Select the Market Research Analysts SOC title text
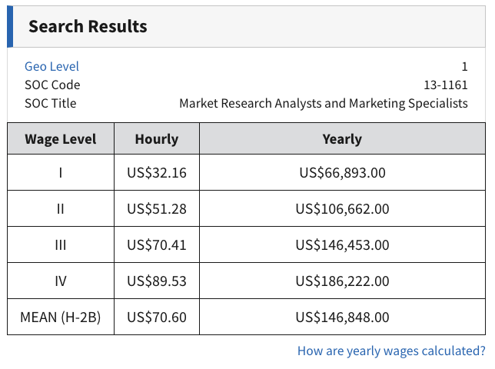 [x=323, y=103]
